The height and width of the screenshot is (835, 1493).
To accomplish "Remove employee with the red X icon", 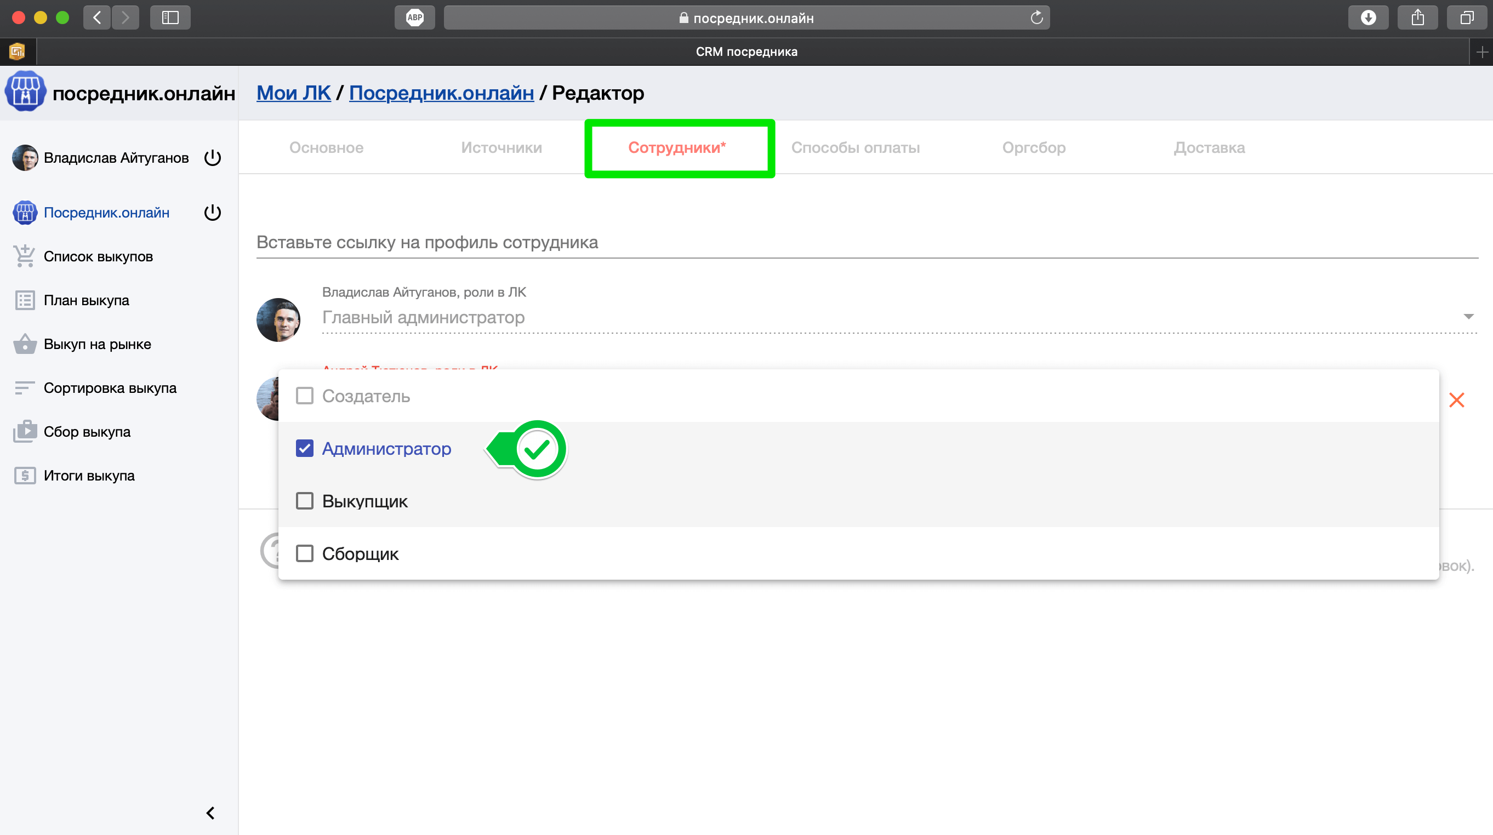I will click(1456, 400).
